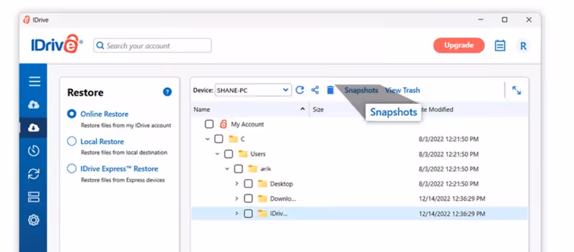Click the Local Restore label

(102, 141)
